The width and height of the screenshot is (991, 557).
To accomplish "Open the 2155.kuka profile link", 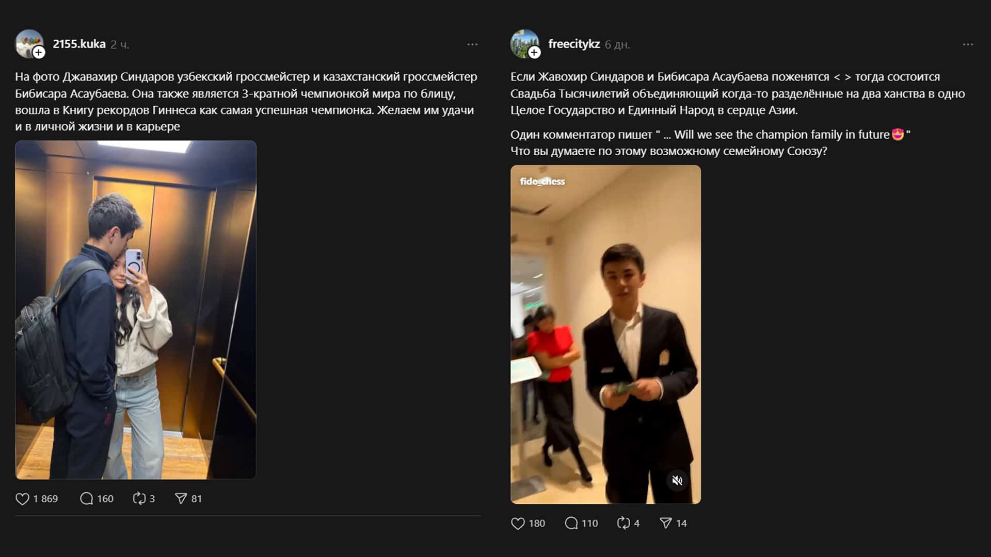I will pyautogui.click(x=79, y=44).
